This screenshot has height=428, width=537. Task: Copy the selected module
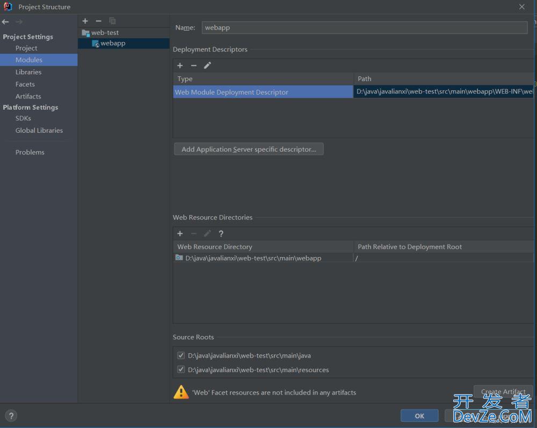click(x=112, y=21)
